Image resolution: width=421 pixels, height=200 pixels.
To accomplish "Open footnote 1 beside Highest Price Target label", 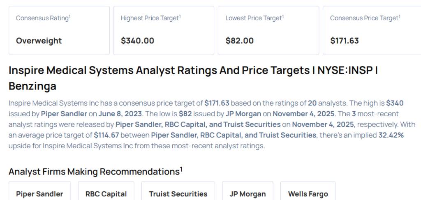I will point(180,16).
